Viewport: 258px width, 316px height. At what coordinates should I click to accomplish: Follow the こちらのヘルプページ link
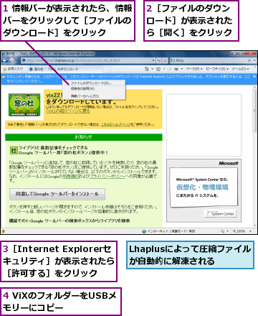tap(115, 124)
